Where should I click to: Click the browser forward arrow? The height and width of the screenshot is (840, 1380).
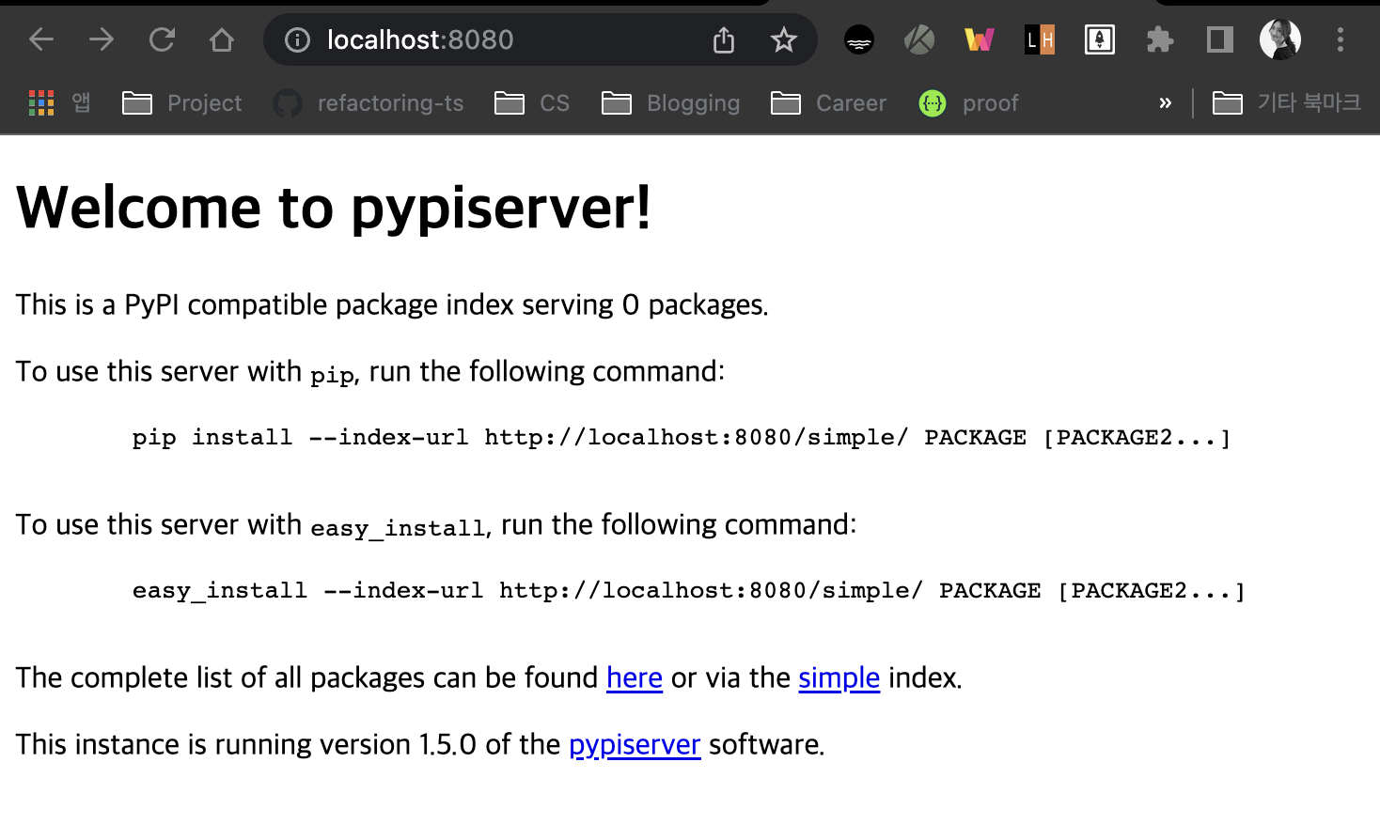click(x=102, y=39)
